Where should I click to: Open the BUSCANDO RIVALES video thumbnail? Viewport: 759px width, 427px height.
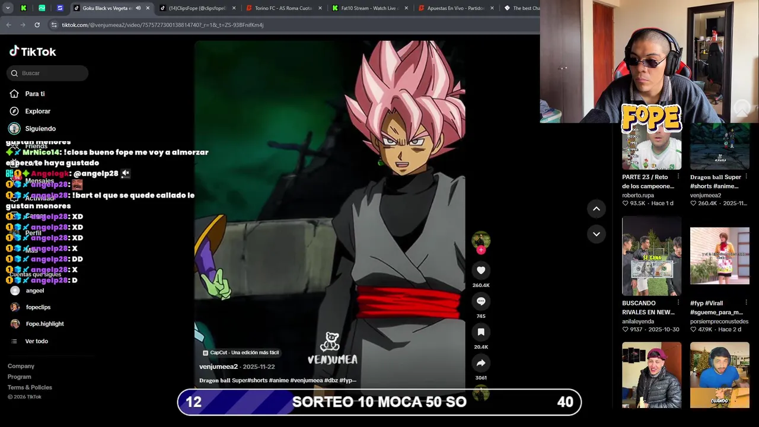click(651, 256)
